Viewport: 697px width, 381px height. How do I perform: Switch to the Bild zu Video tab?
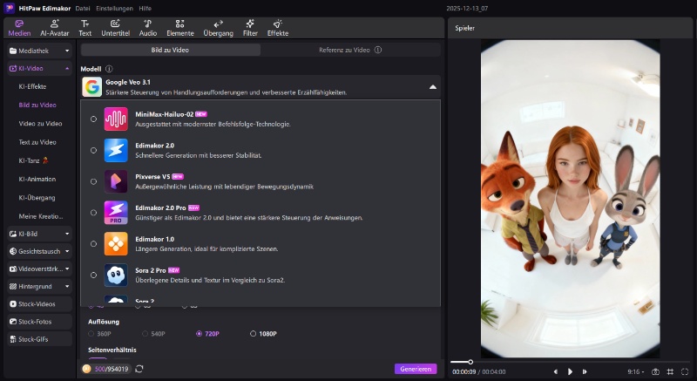pos(170,50)
